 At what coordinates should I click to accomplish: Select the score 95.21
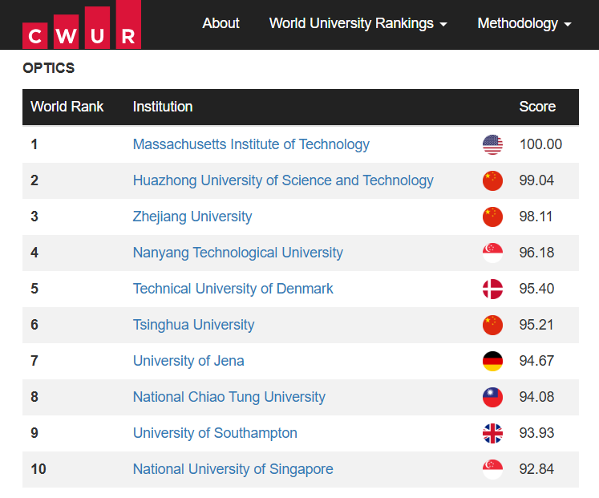click(x=536, y=325)
